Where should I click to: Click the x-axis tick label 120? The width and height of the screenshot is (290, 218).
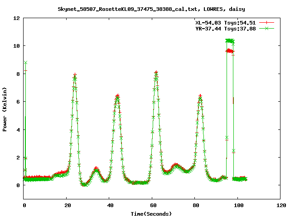click(x=281, y=205)
